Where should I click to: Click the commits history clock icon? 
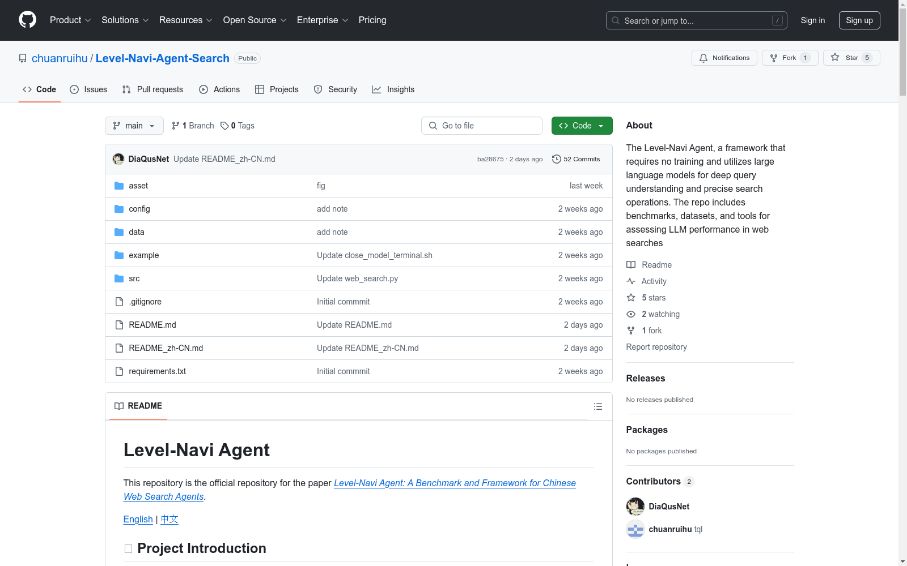(x=557, y=159)
